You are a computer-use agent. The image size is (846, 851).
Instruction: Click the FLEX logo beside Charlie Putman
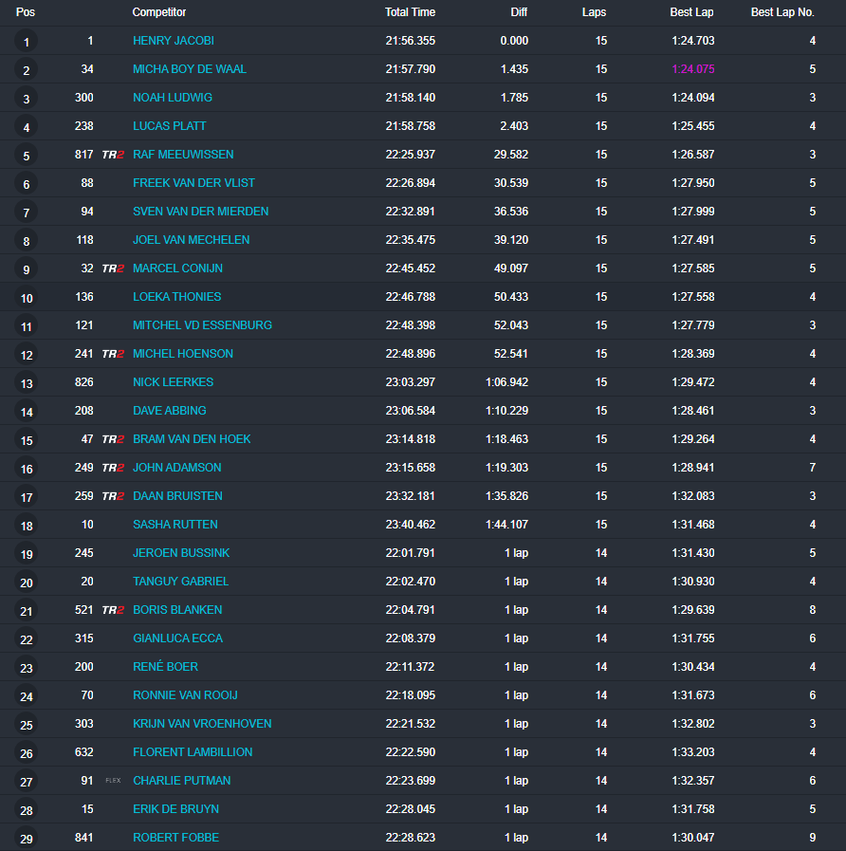(x=113, y=781)
